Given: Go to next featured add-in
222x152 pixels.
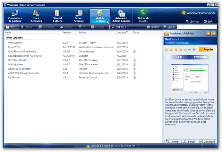Looking at the screenshot, I should point(214,34).
